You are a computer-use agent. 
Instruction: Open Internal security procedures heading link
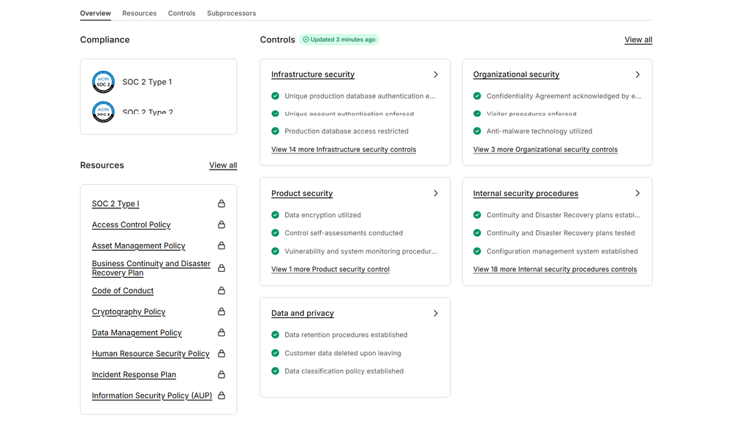click(x=526, y=193)
